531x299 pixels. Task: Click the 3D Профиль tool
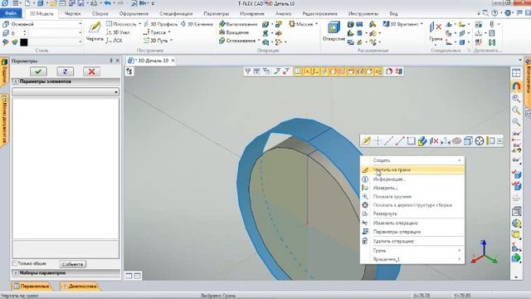[160, 24]
